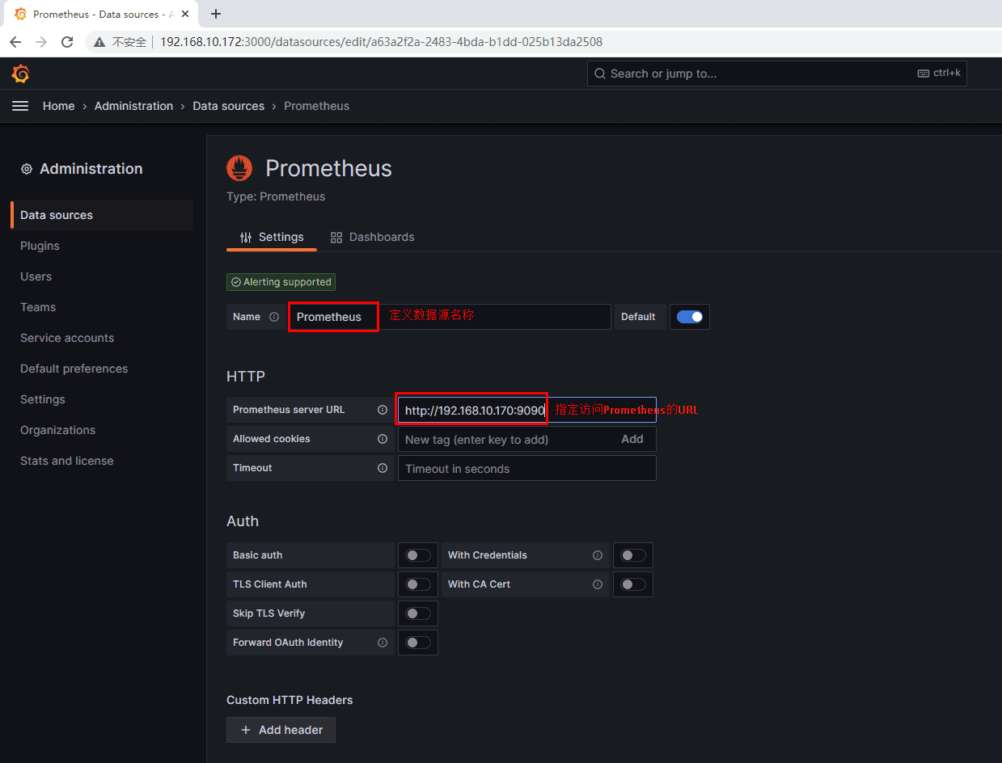Select Data sources in the sidebar
Viewport: 1002px width, 763px height.
coord(102,215)
